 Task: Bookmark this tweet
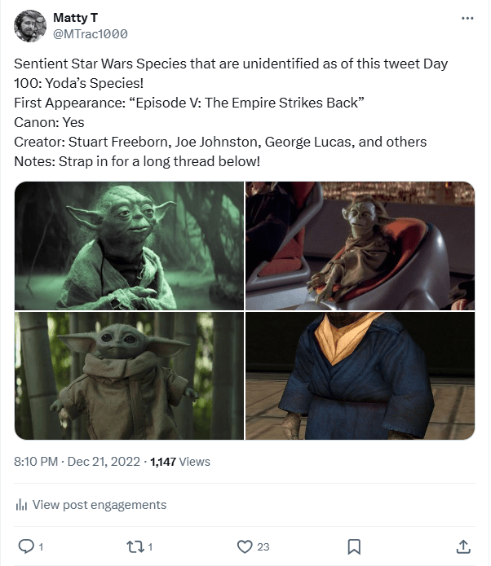tap(354, 546)
